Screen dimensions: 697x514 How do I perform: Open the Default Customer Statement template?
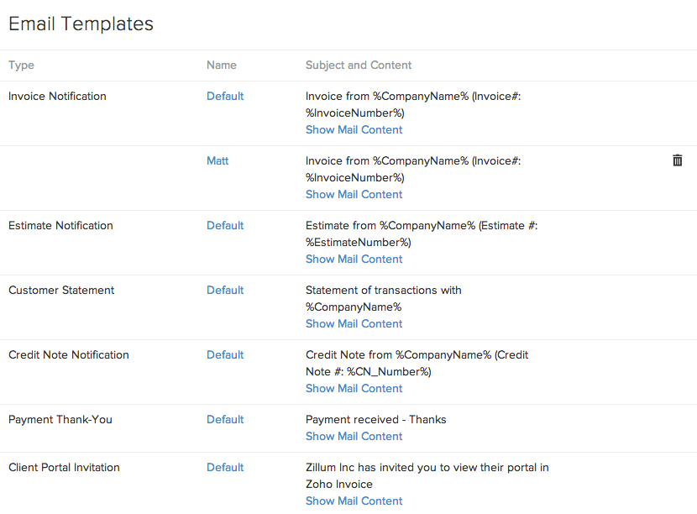coord(225,291)
